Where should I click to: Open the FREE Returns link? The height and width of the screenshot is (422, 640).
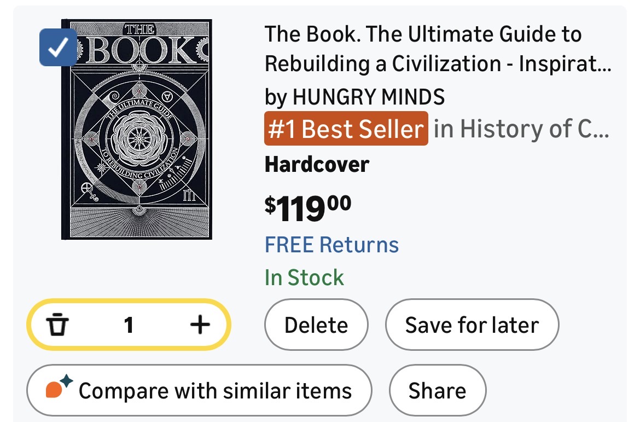point(331,244)
